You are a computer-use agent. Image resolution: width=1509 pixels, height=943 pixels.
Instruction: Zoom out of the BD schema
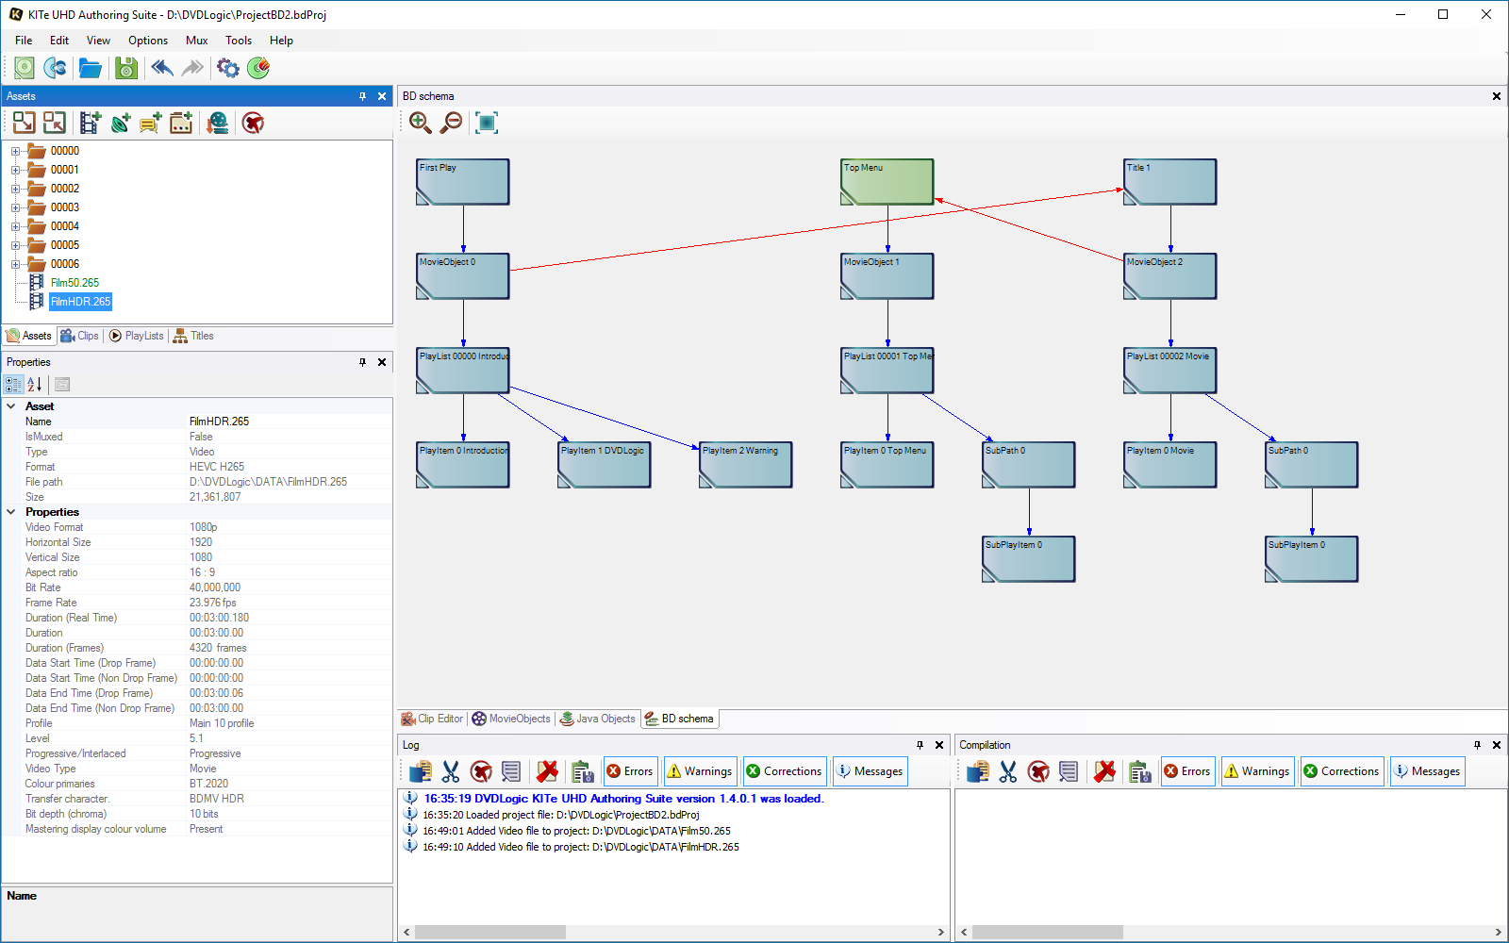pyautogui.click(x=452, y=123)
